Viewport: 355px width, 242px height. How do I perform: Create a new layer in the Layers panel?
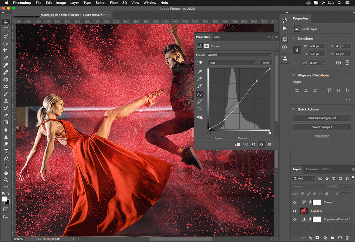point(340,238)
